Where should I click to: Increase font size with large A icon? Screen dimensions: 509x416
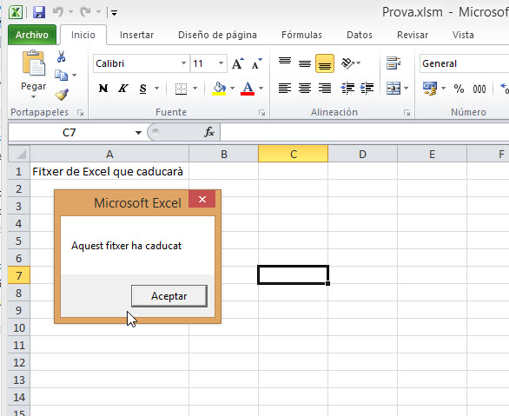pos(238,63)
